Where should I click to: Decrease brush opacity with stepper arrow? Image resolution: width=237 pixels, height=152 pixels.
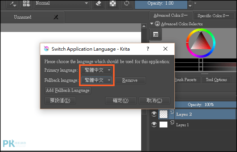click(x=190, y=6)
